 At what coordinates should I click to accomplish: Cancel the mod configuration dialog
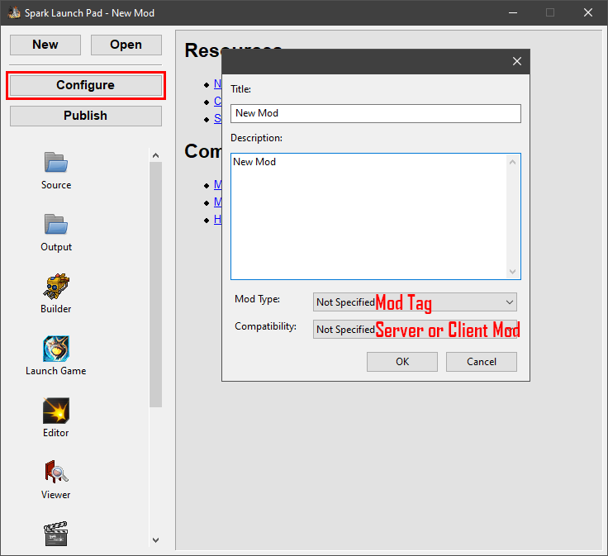482,362
